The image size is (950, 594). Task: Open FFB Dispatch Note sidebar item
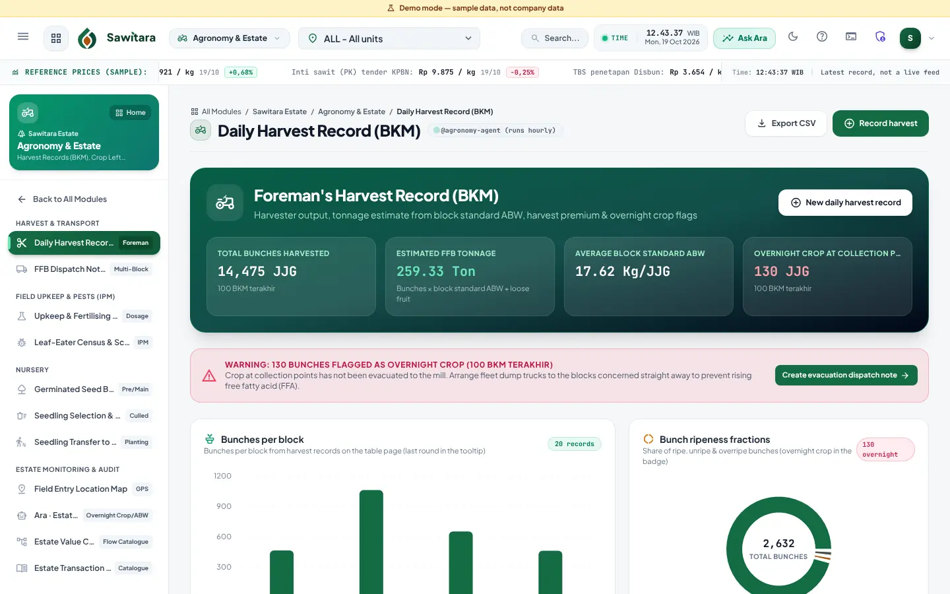[84, 269]
